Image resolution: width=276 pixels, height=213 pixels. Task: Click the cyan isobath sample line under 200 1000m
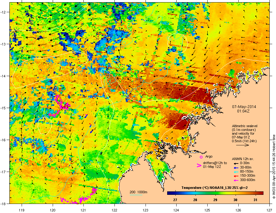click(x=136, y=195)
